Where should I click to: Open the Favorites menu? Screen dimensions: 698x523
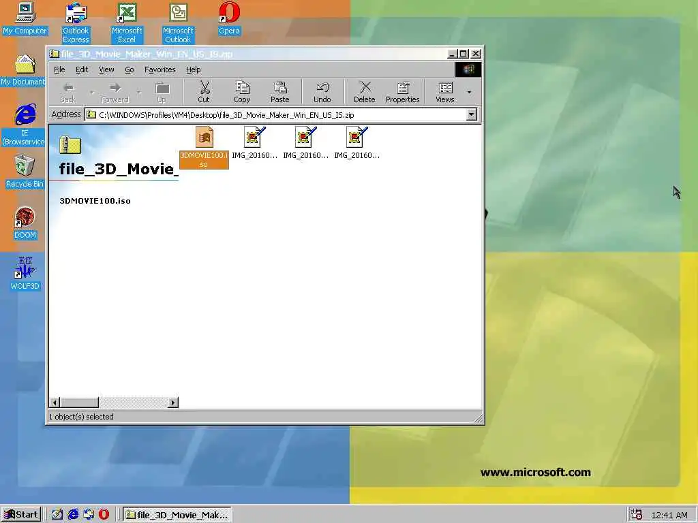160,69
